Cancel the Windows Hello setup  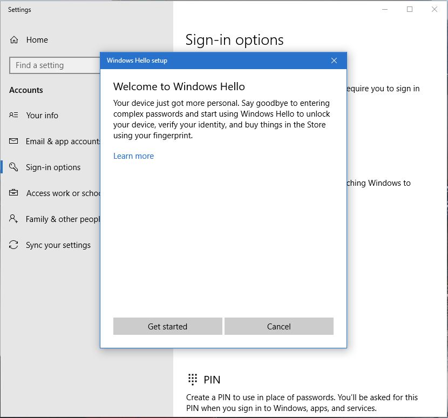(279, 326)
